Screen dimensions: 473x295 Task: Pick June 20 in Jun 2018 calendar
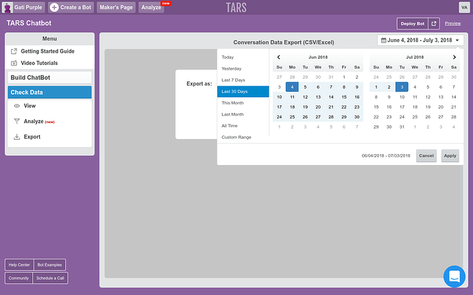tap(318, 107)
